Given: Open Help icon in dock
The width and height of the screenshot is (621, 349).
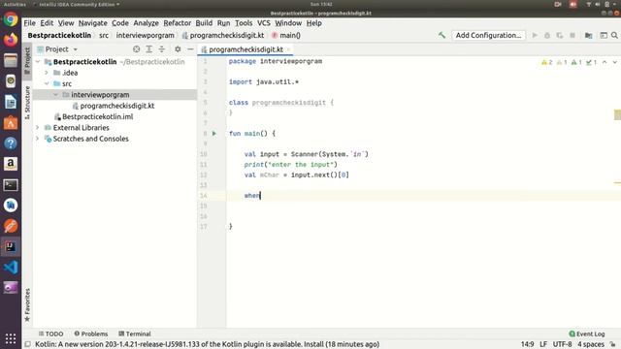Looking at the screenshot, I should [11, 143].
